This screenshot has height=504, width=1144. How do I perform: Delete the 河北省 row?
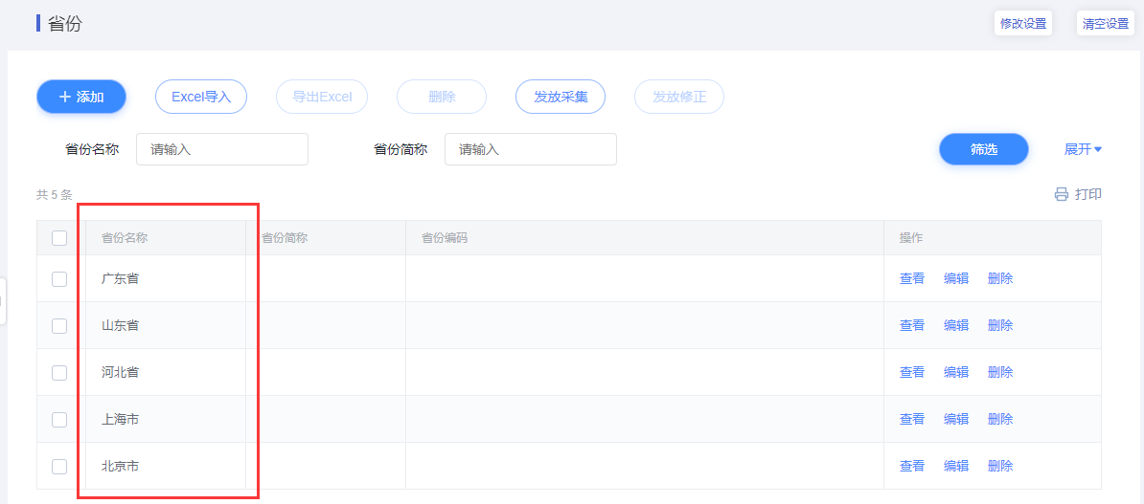[x=1000, y=373]
